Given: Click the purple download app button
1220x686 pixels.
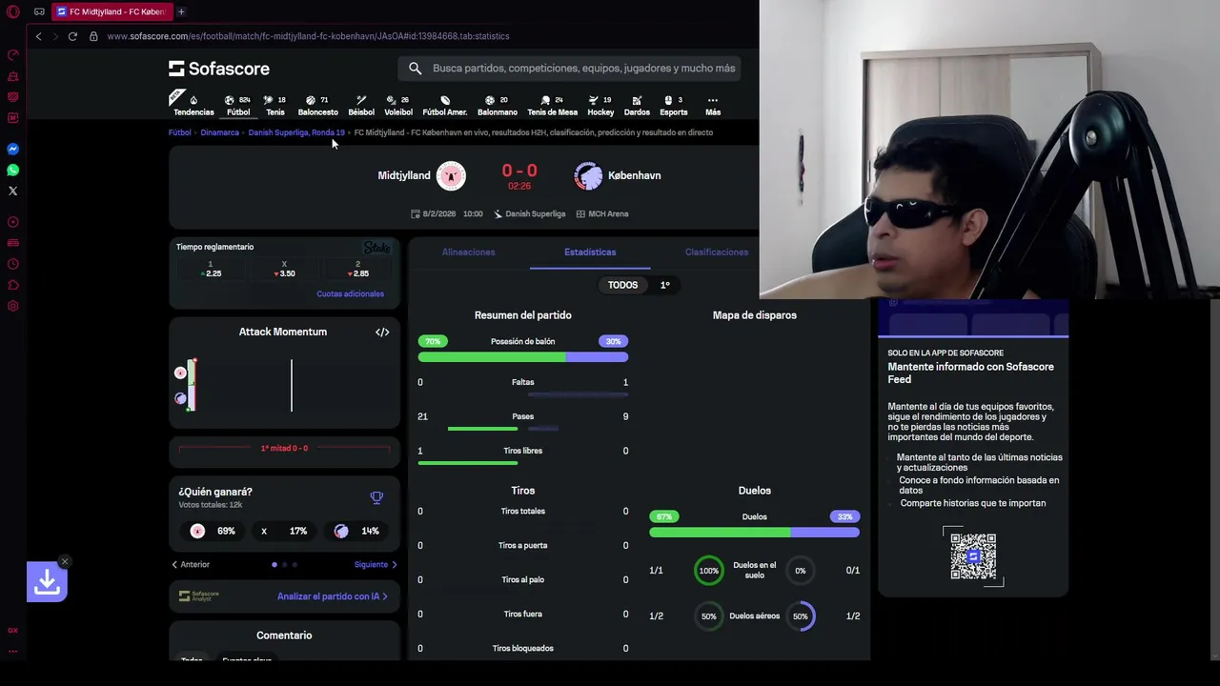Looking at the screenshot, I should 47,582.
